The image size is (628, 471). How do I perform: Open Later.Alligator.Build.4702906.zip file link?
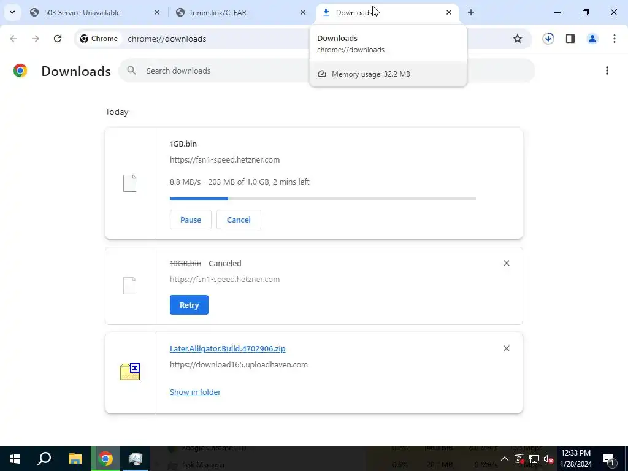tap(228, 348)
